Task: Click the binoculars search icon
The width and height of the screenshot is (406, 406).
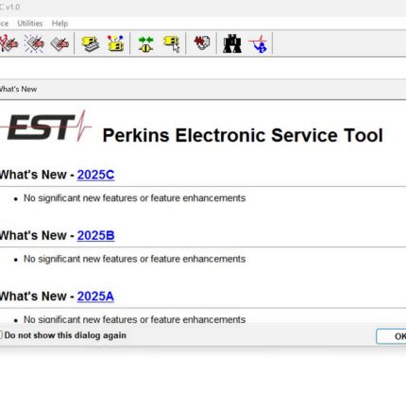Action: click(x=232, y=43)
